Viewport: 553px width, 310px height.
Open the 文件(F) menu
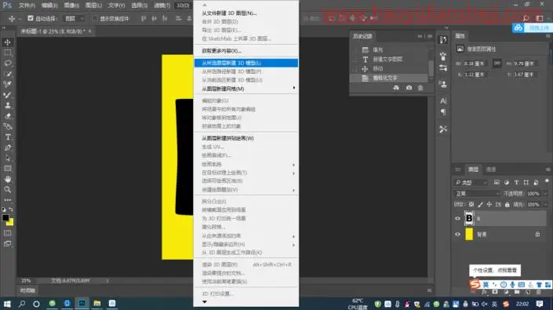click(27, 5)
